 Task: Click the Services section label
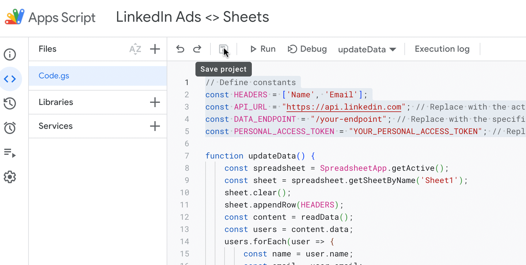click(x=55, y=126)
